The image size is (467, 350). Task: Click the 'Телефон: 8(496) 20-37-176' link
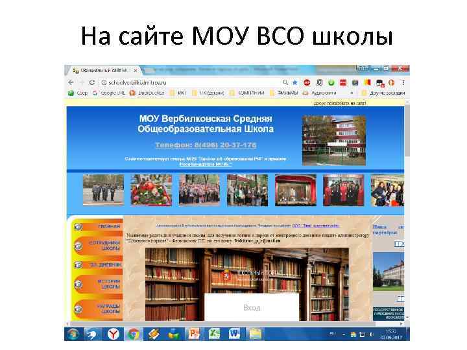tap(206, 145)
